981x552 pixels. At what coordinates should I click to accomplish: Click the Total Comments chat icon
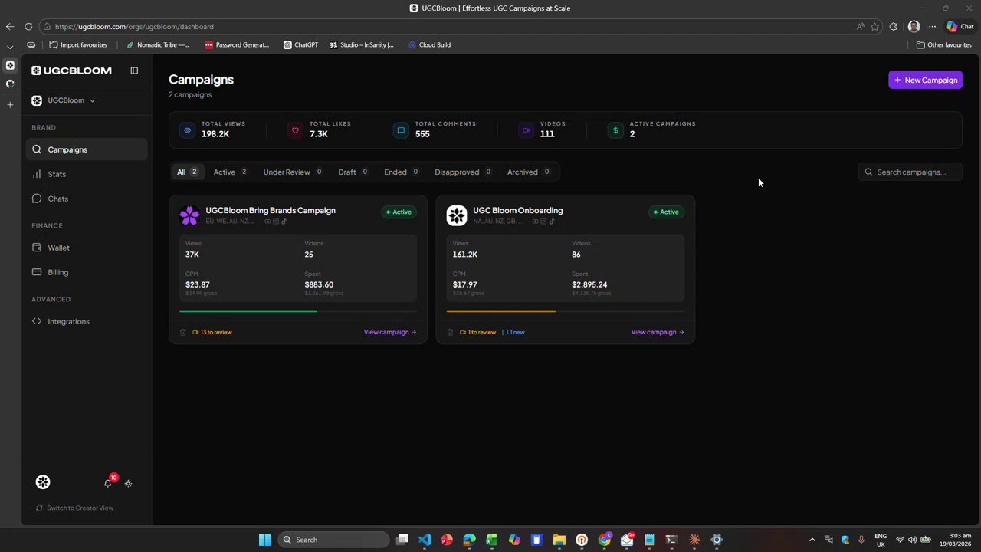401,130
